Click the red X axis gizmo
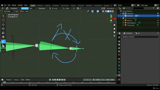Screen dimensions: 160x90 [115, 19]
